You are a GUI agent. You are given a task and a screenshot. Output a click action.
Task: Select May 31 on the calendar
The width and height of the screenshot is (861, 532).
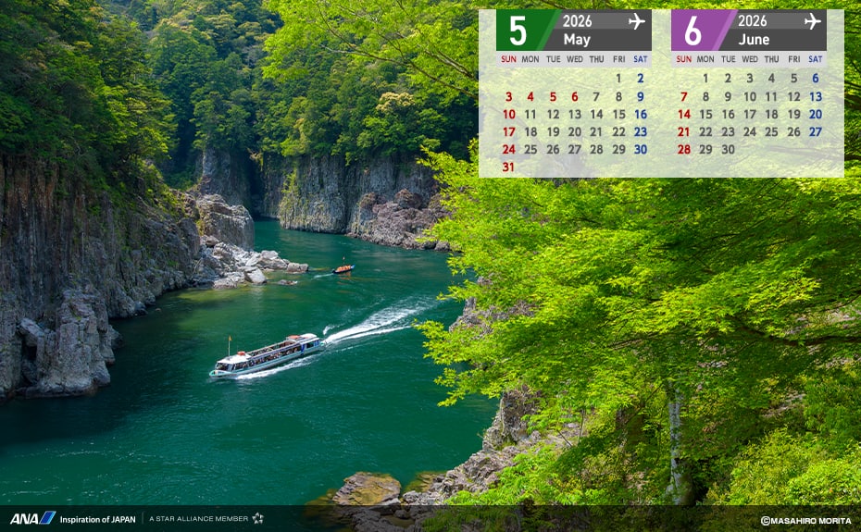coord(508,167)
